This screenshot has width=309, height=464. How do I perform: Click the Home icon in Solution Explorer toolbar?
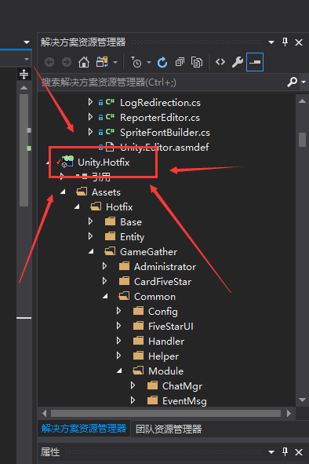pos(84,62)
